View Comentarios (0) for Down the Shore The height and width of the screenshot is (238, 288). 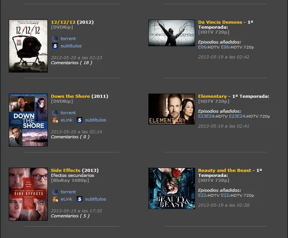pyautogui.click(x=70, y=137)
